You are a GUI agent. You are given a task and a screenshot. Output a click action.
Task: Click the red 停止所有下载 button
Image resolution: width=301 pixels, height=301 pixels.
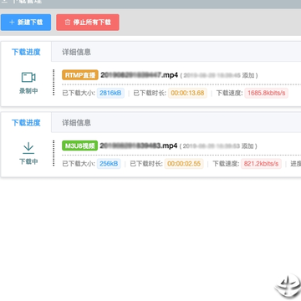(x=88, y=23)
